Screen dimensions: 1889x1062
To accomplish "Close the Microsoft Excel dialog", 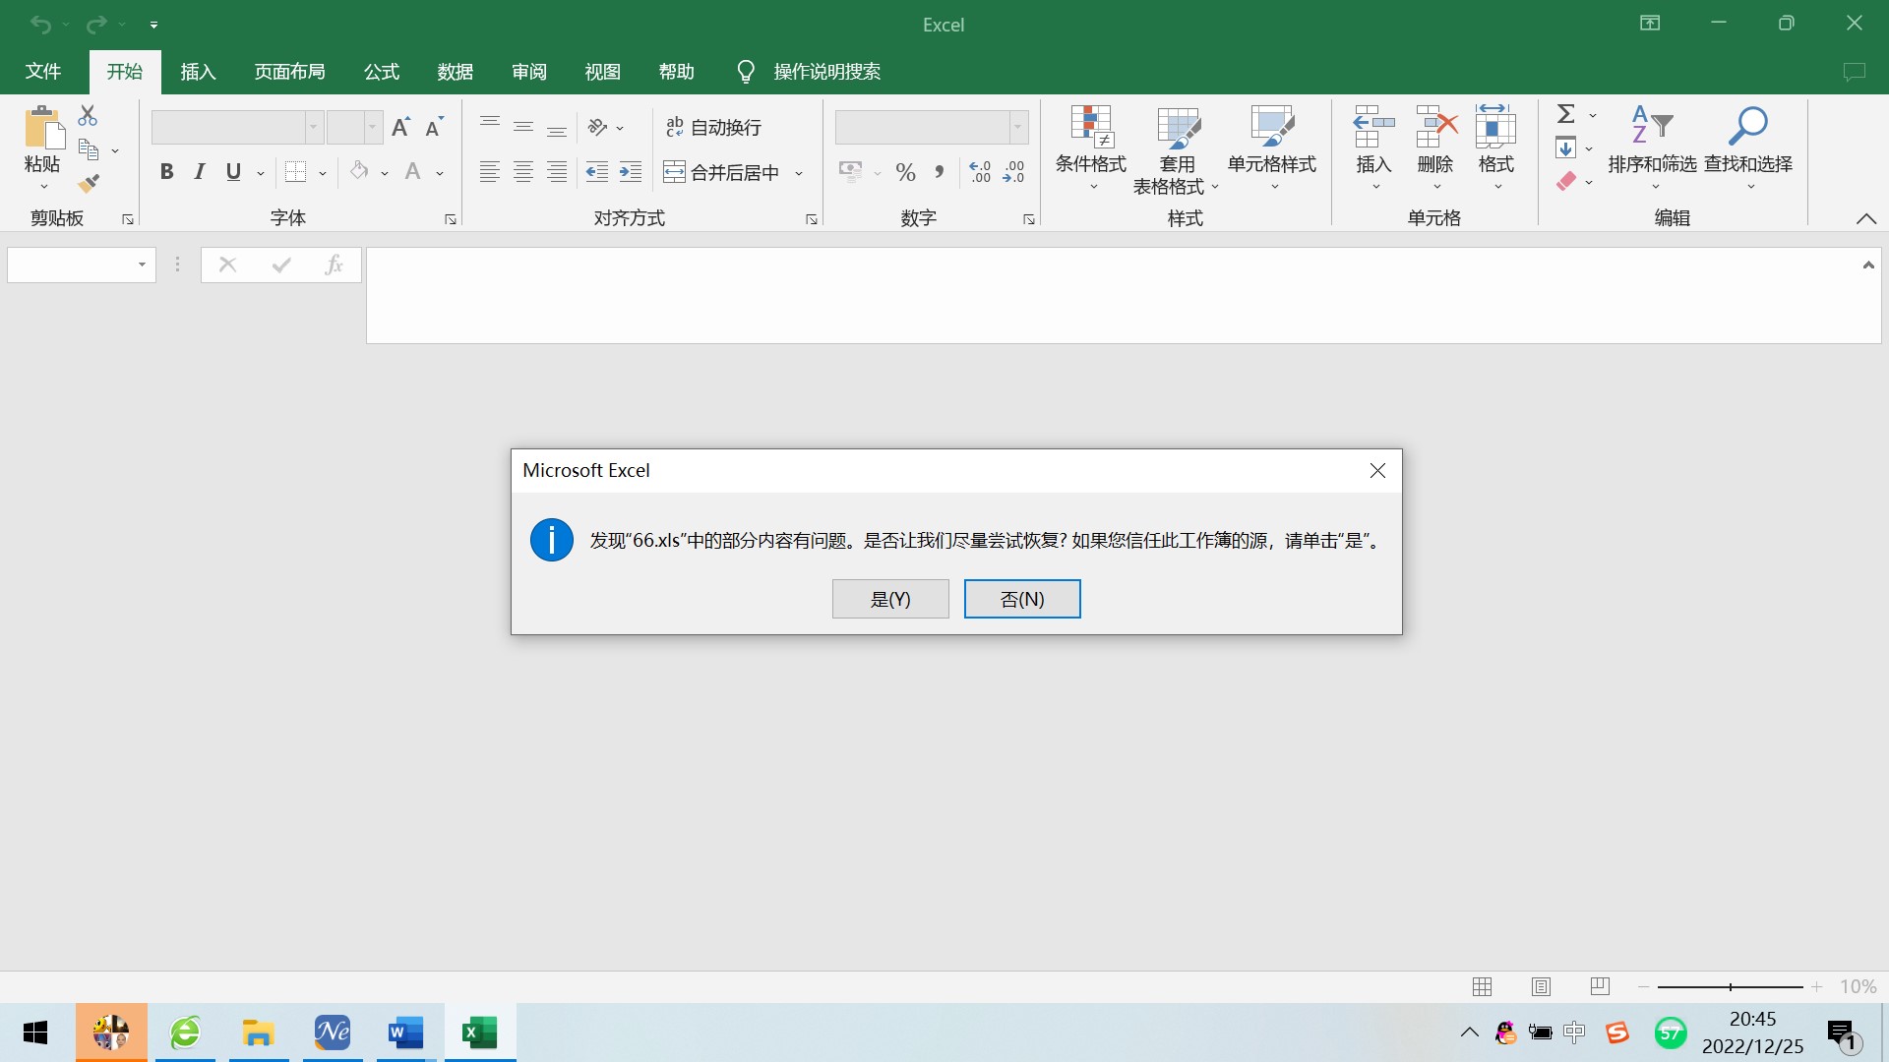I will pos(1377,470).
